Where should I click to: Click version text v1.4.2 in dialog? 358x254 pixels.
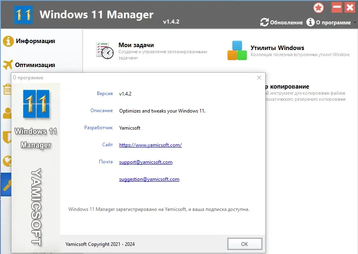click(125, 94)
